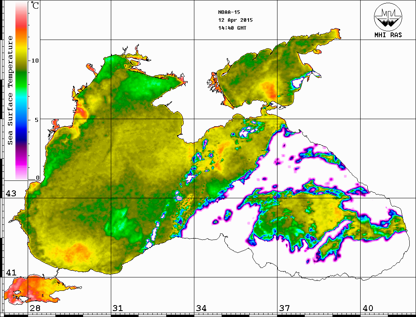Click latitude label '43'
Viewport: 416px width, 317px height.
[x=11, y=194]
